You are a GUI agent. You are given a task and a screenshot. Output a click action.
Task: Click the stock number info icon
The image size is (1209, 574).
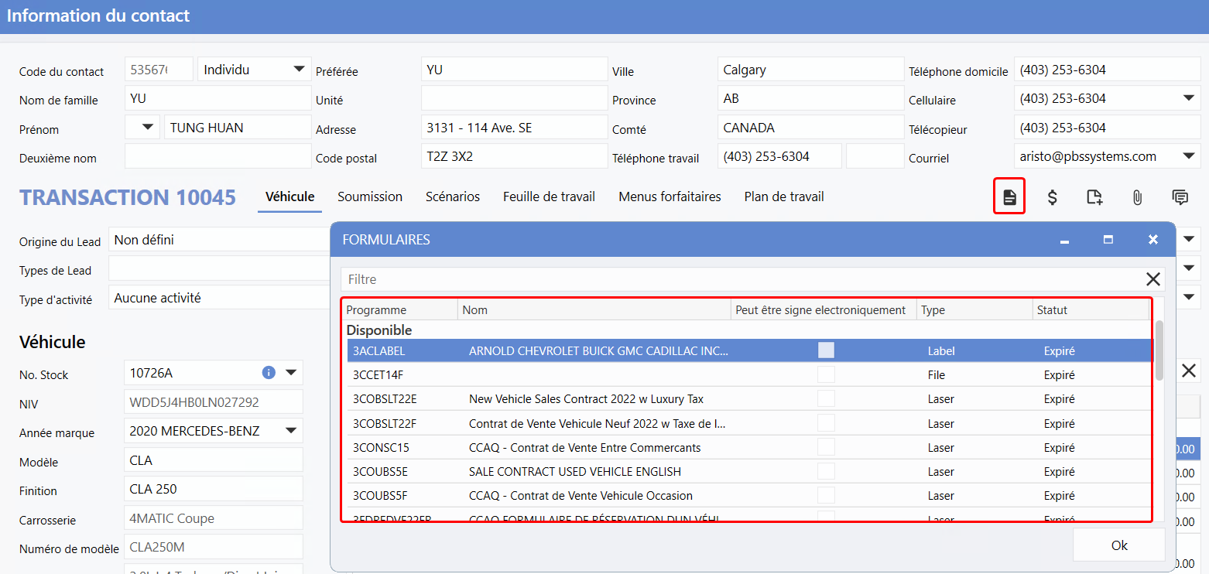click(269, 373)
